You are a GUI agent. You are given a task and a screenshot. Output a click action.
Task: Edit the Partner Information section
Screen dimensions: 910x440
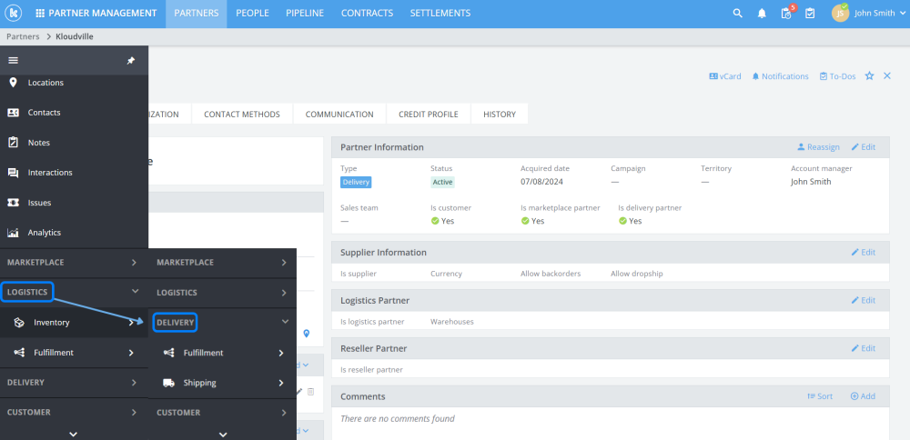[x=863, y=147]
